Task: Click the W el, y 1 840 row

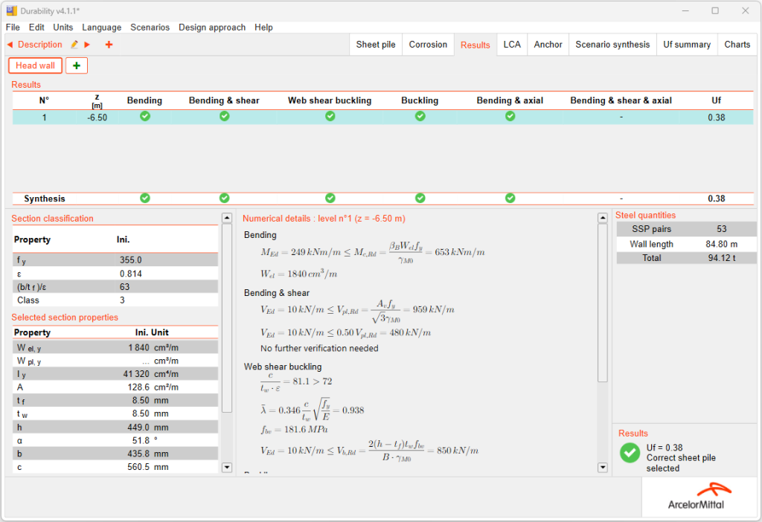Action: 115,348
